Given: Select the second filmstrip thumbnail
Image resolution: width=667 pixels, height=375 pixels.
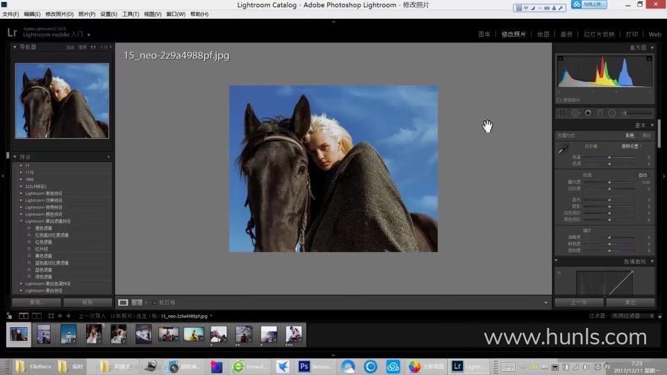Looking at the screenshot, I should click(x=43, y=334).
